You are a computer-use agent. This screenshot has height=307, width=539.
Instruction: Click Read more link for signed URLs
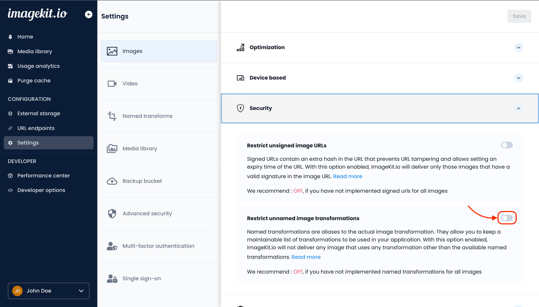pyautogui.click(x=348, y=176)
